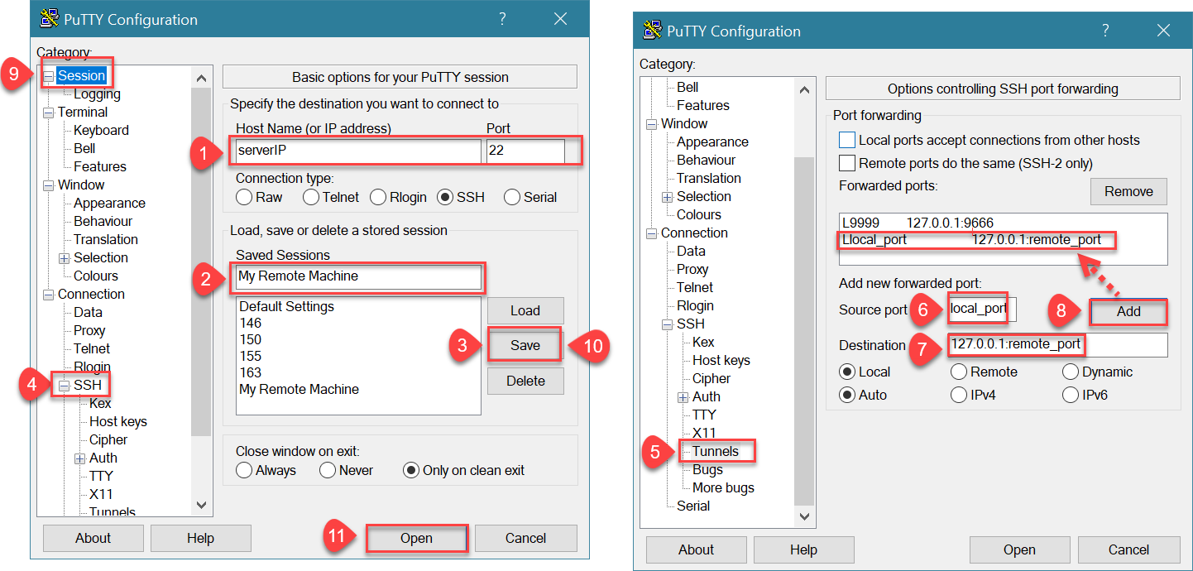The height and width of the screenshot is (571, 1193).
Task: Expand the Auth node in the port forwarding window
Action: (683, 397)
